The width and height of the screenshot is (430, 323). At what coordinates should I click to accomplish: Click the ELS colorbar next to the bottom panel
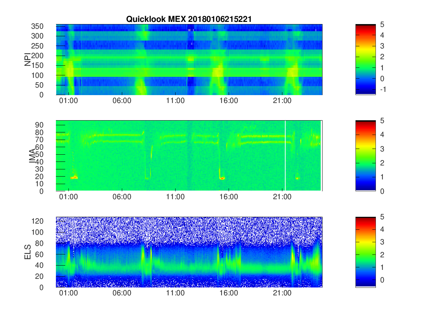[x=365, y=252]
